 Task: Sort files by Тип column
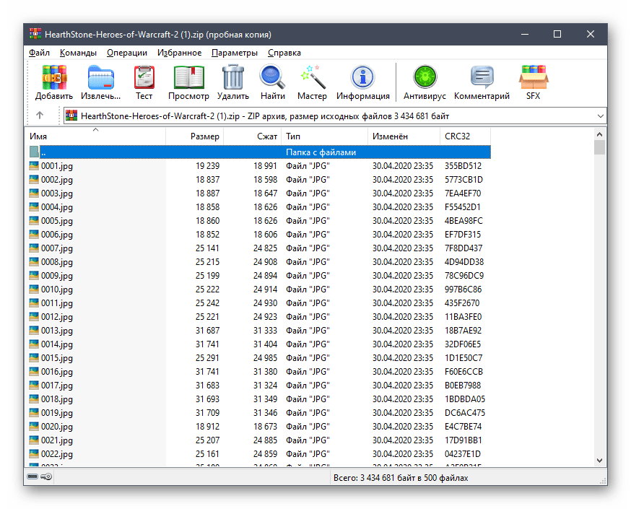tap(325, 136)
